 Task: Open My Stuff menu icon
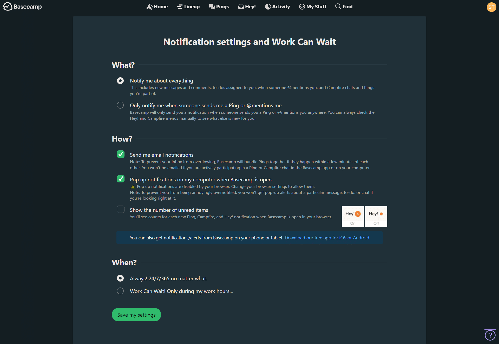[x=302, y=7]
